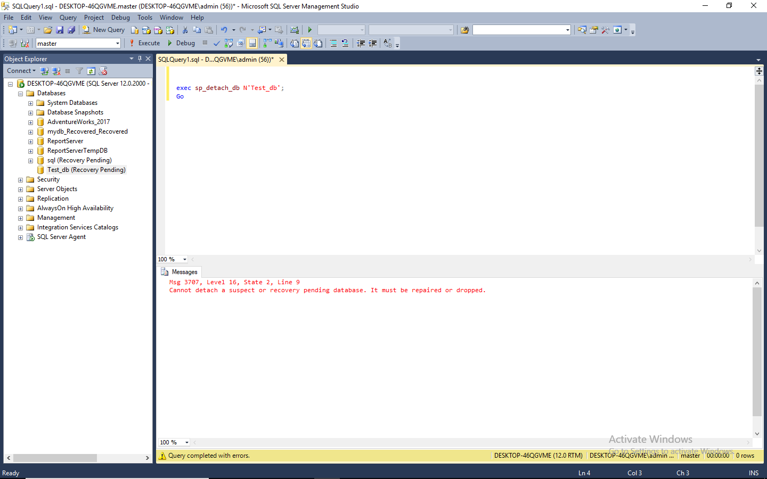767x479 pixels.
Task: Click Uncomment selected lines icon
Action: 345,43
